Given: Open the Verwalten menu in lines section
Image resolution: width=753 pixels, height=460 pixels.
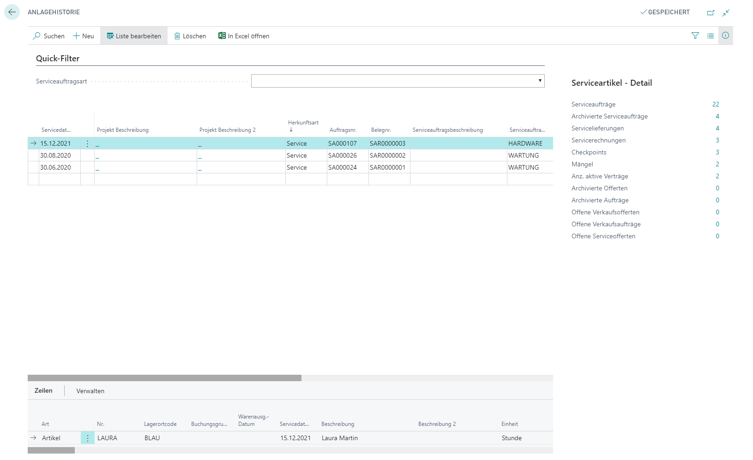Looking at the screenshot, I should tap(90, 391).
